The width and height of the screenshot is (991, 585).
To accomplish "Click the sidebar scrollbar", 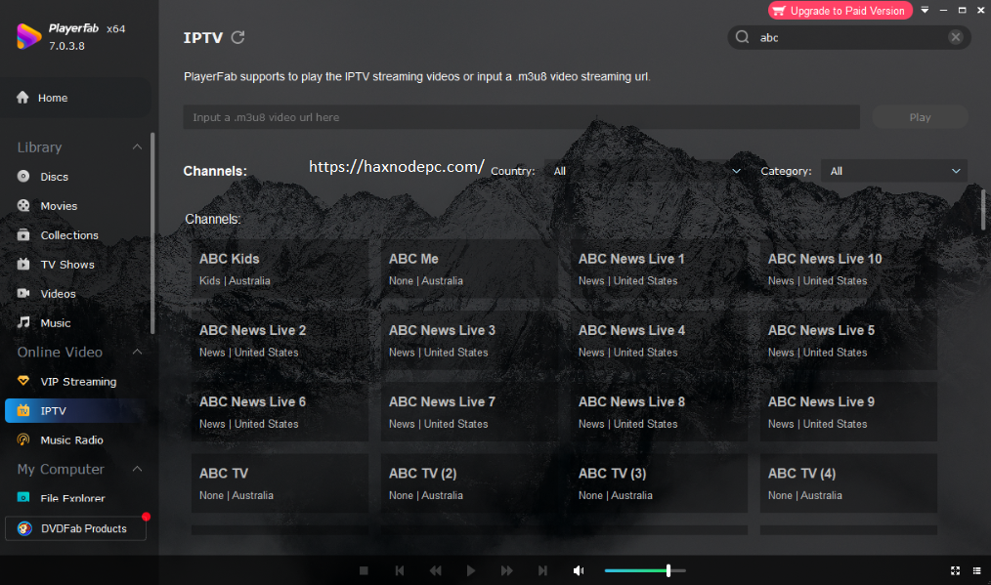I will 152,232.
